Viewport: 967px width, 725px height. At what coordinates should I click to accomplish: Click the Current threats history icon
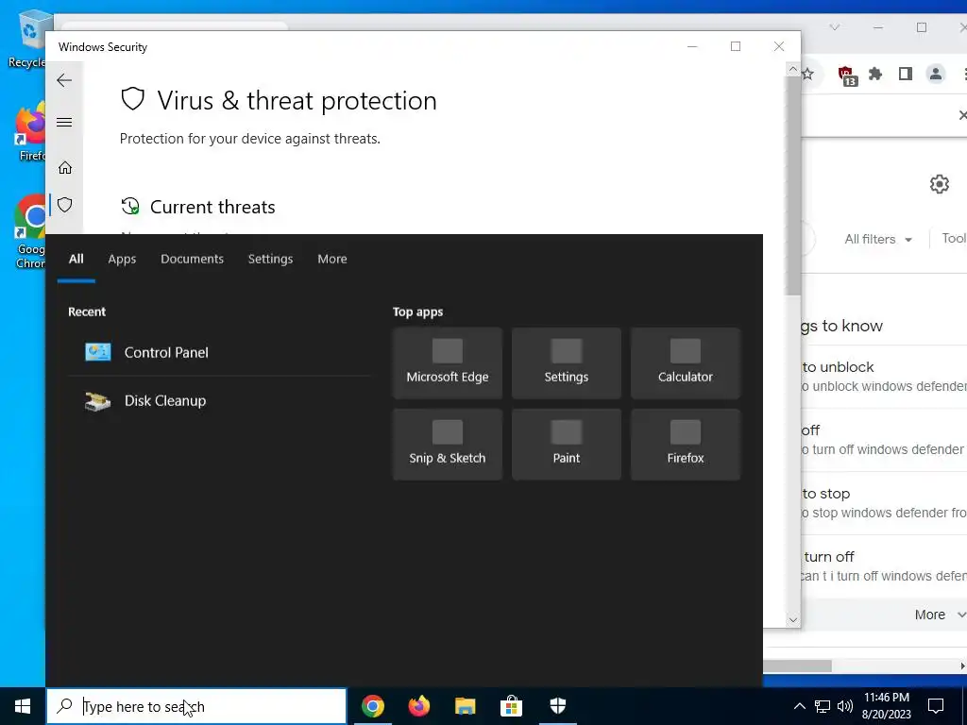coord(130,206)
